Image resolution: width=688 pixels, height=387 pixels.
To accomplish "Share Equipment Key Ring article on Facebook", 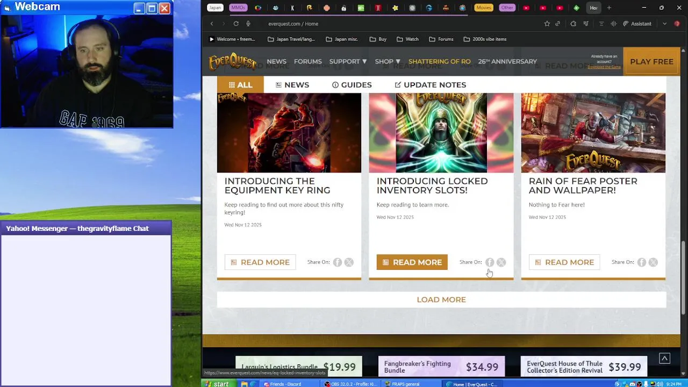I will [x=337, y=262].
